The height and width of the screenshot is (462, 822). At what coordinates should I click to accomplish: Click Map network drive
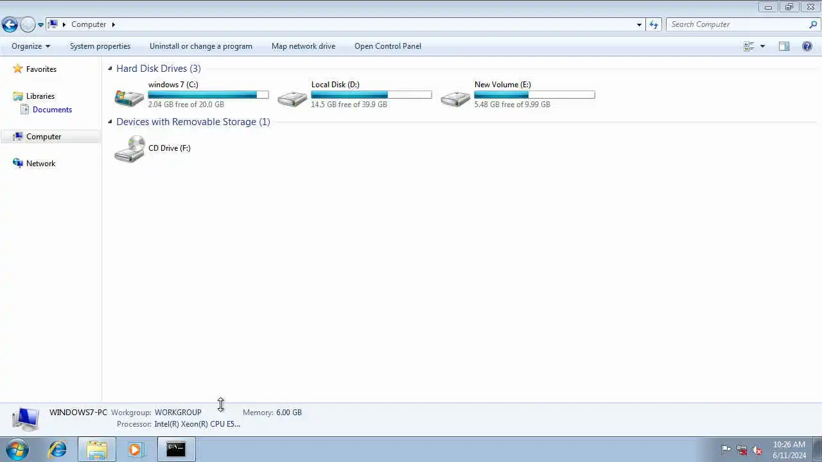pyautogui.click(x=303, y=46)
